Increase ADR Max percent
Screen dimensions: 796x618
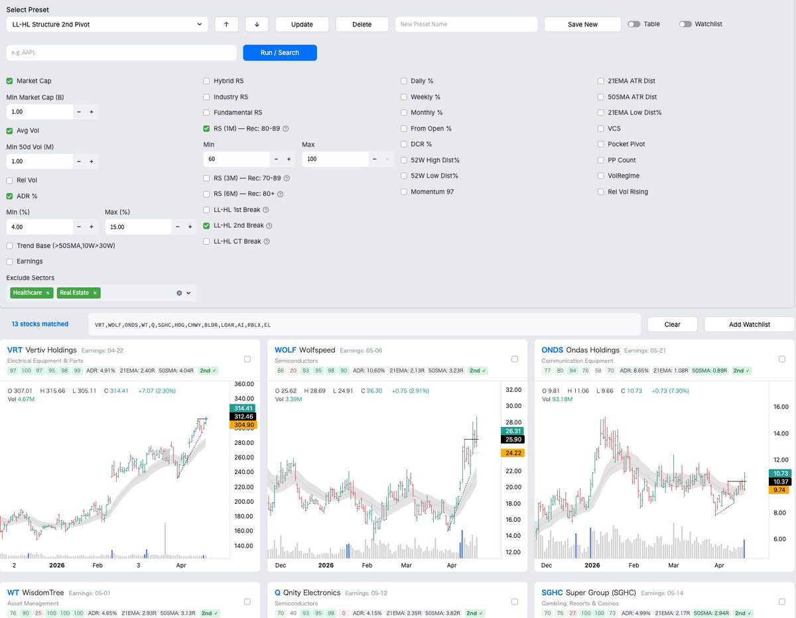pyautogui.click(x=190, y=227)
